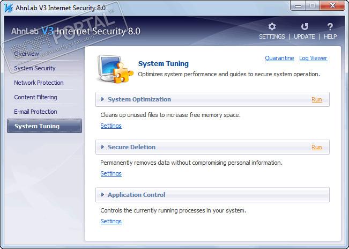The height and width of the screenshot is (249, 349).
Task: Go to the Overview page
Action: [x=26, y=54]
